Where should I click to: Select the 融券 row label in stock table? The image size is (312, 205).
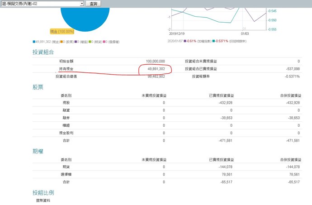click(x=66, y=118)
